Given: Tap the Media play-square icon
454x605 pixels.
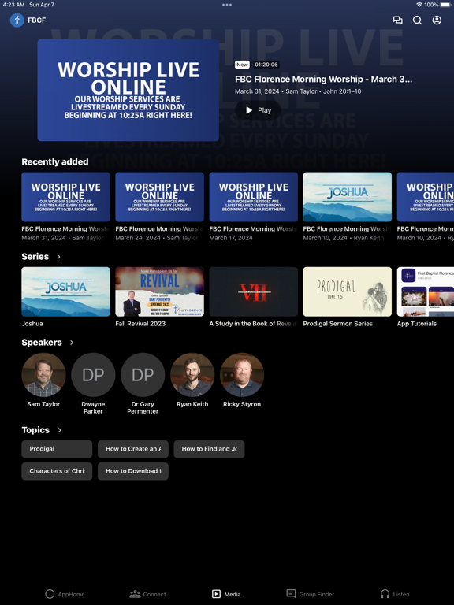Looking at the screenshot, I should click(x=216, y=594).
